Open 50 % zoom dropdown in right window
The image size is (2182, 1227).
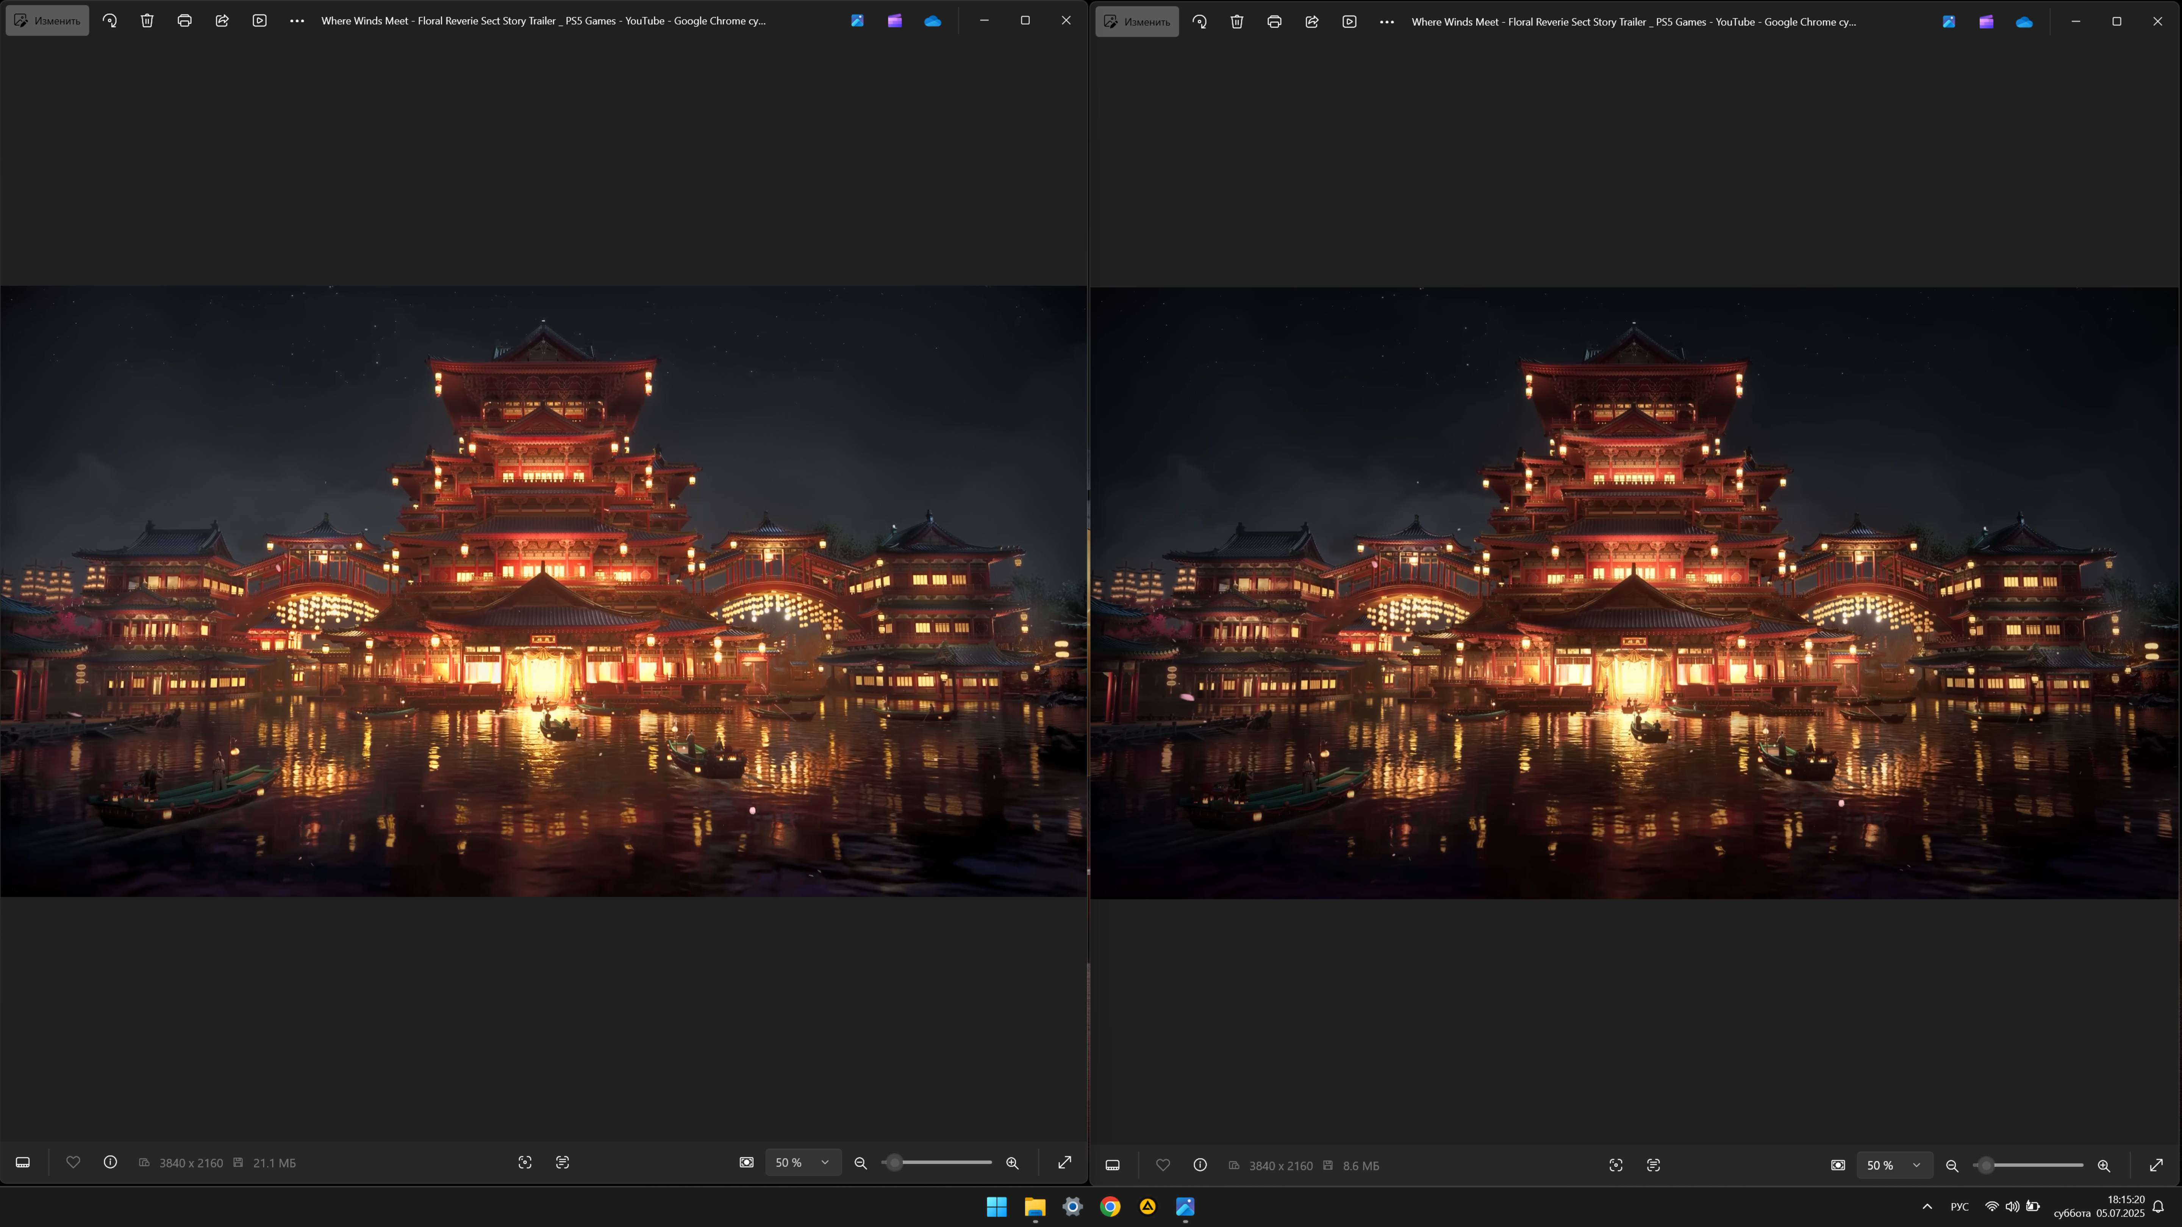tap(1895, 1165)
